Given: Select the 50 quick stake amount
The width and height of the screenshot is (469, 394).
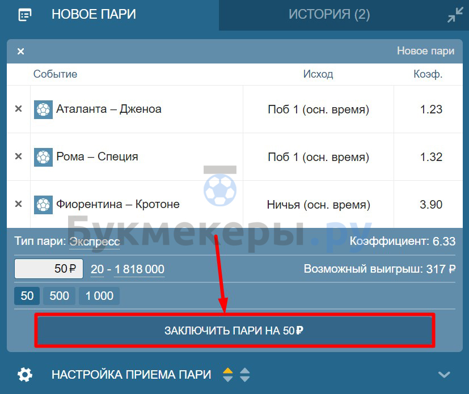Looking at the screenshot, I should (27, 296).
